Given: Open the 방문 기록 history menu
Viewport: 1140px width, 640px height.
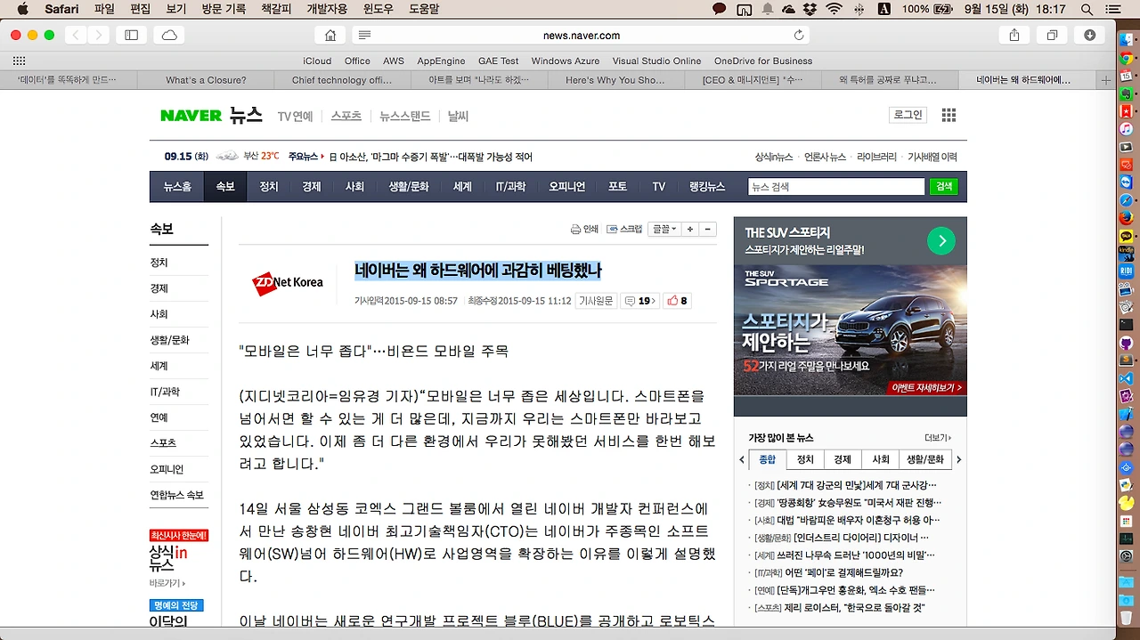Looking at the screenshot, I should (224, 9).
